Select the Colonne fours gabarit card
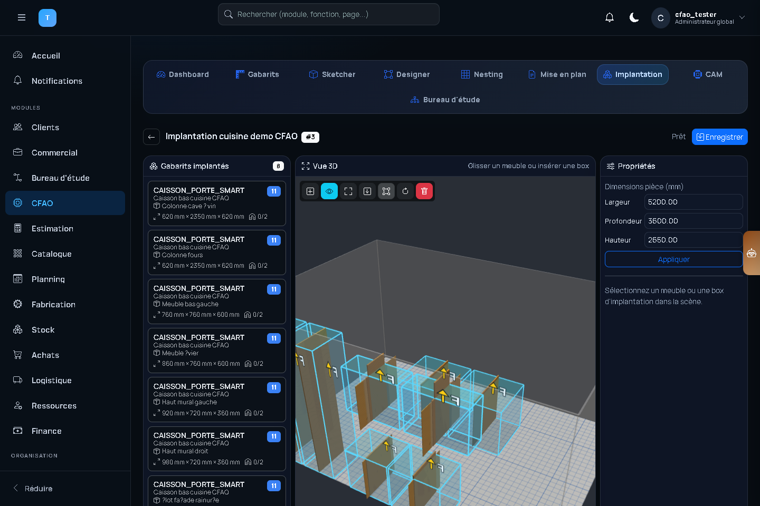760x506 pixels. (x=217, y=252)
